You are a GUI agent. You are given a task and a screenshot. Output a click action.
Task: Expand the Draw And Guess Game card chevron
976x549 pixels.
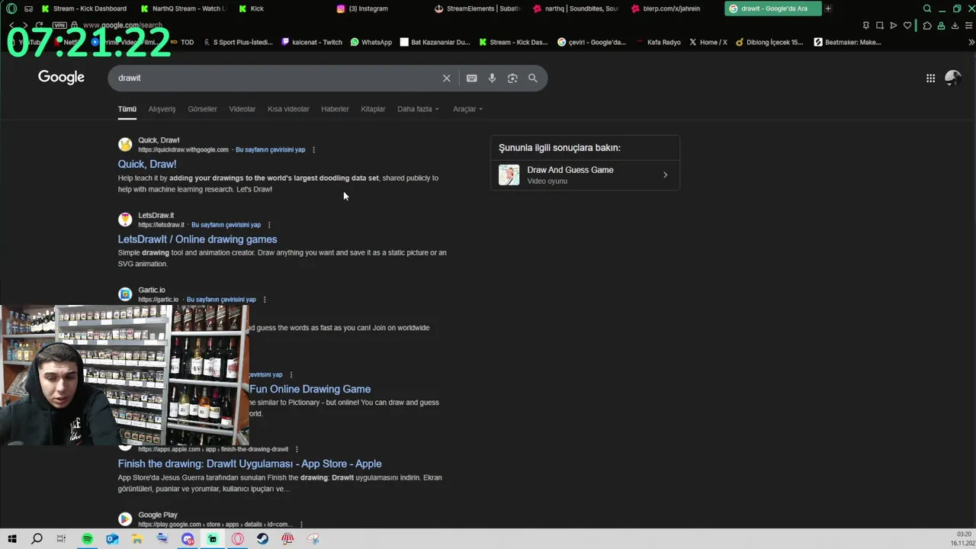(x=665, y=175)
